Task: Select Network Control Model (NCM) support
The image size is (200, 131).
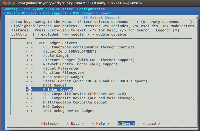Action: click(x=80, y=64)
